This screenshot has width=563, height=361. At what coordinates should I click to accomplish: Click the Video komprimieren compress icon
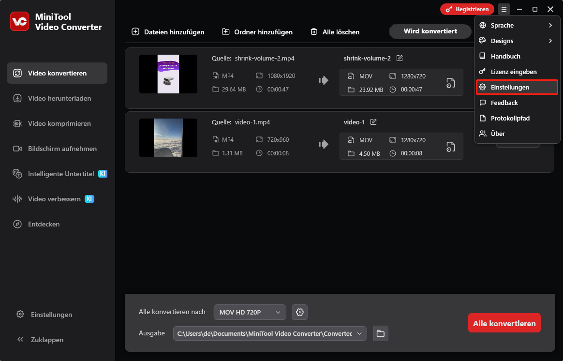coord(17,123)
